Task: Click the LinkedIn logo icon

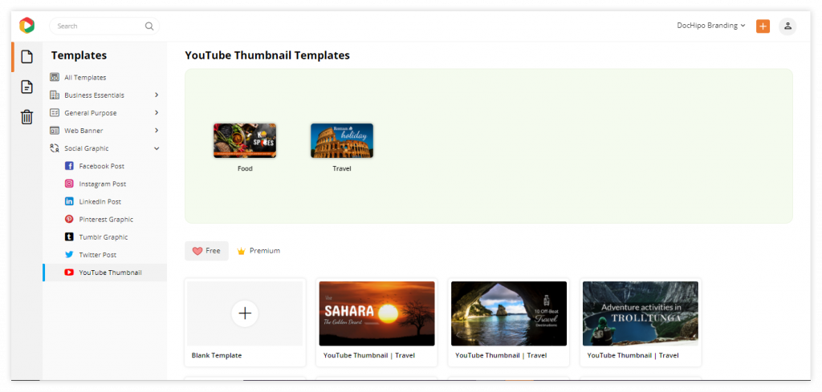Action: click(69, 201)
